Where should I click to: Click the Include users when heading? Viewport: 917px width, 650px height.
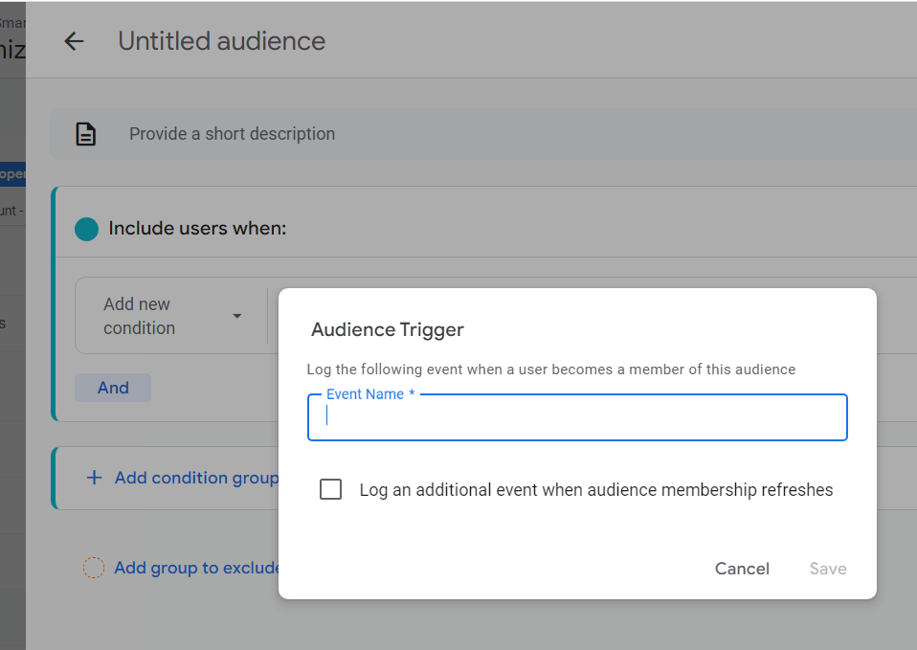[198, 228]
